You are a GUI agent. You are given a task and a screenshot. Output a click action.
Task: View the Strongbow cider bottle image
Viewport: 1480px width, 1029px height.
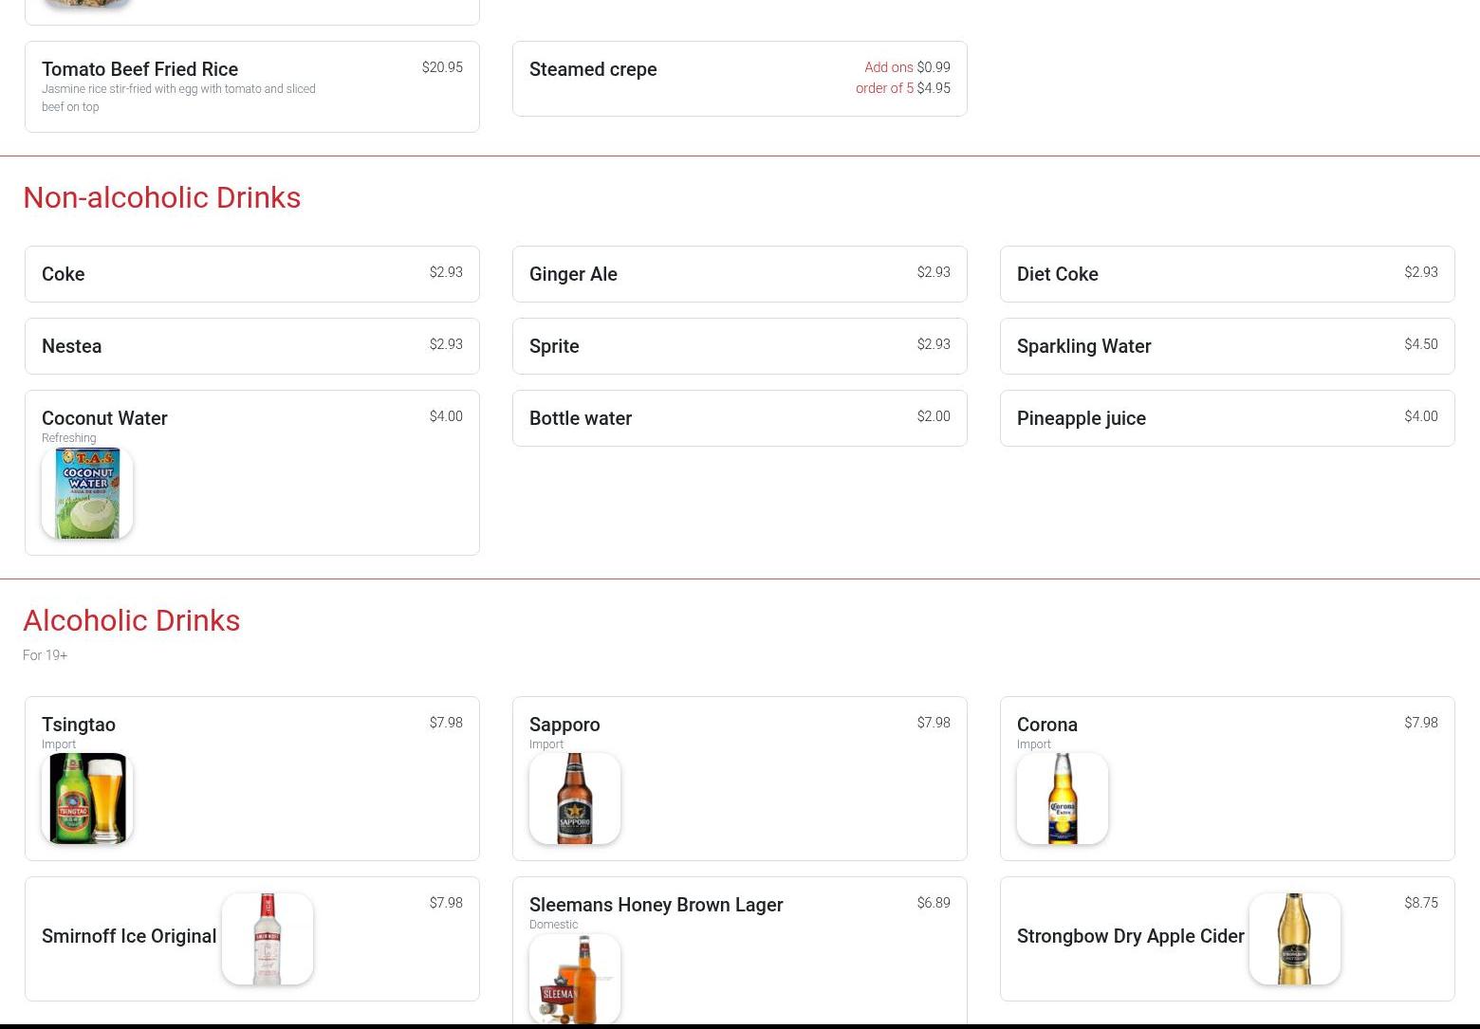tap(1295, 939)
